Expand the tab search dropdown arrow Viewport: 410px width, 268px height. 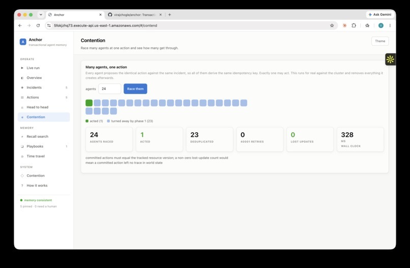41,15
